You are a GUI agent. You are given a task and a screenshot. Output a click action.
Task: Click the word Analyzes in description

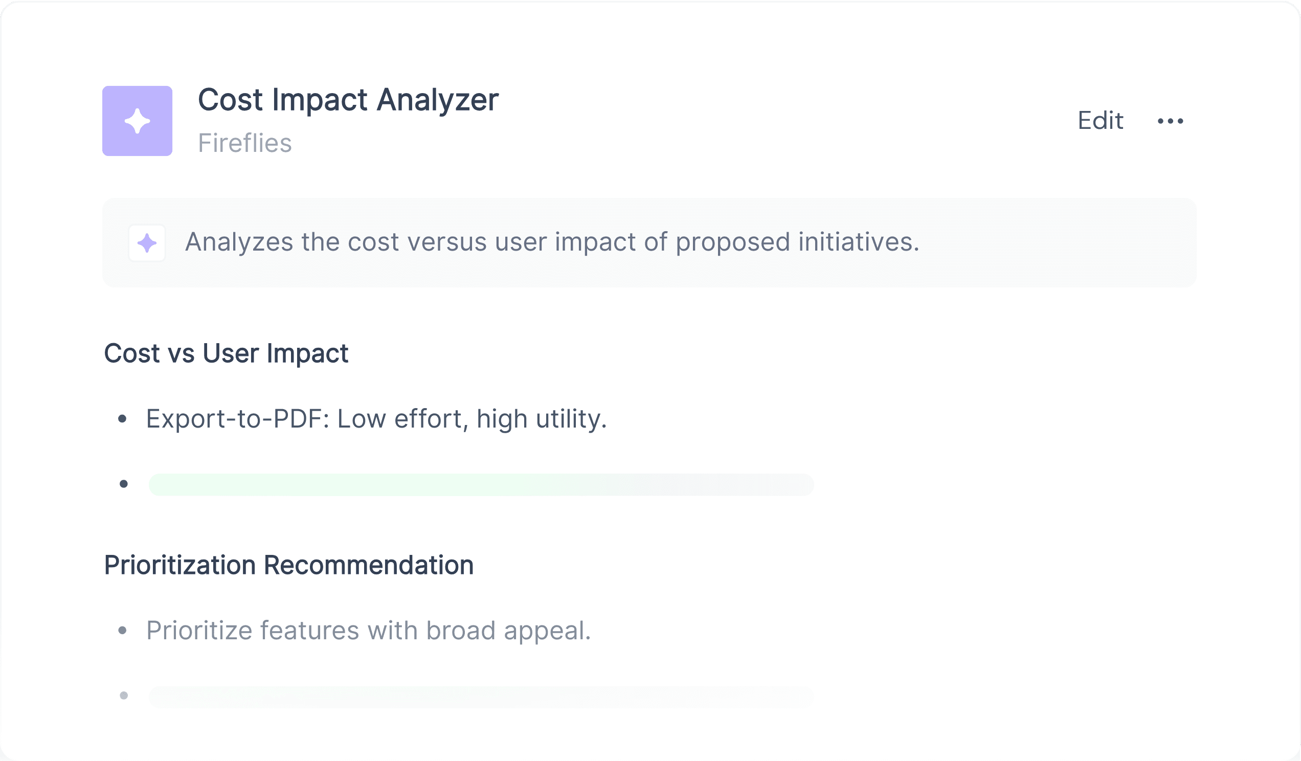(x=239, y=242)
